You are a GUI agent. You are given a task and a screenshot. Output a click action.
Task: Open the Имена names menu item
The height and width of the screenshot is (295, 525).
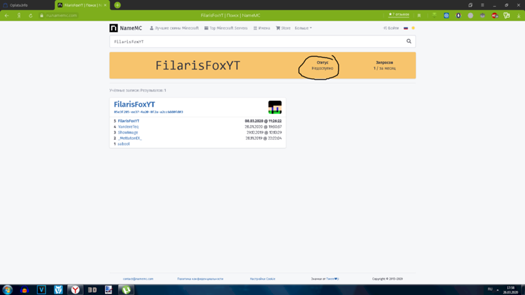261,28
